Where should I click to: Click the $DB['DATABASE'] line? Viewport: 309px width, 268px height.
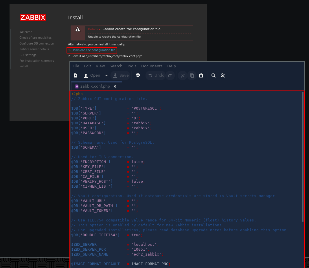point(112,123)
